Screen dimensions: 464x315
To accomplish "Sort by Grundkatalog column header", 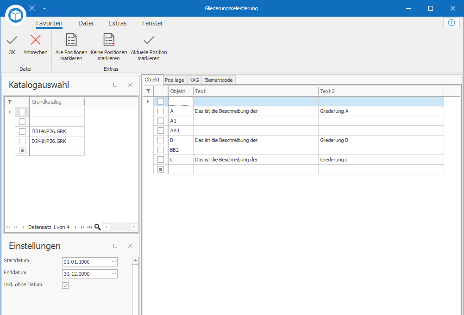I will (57, 102).
